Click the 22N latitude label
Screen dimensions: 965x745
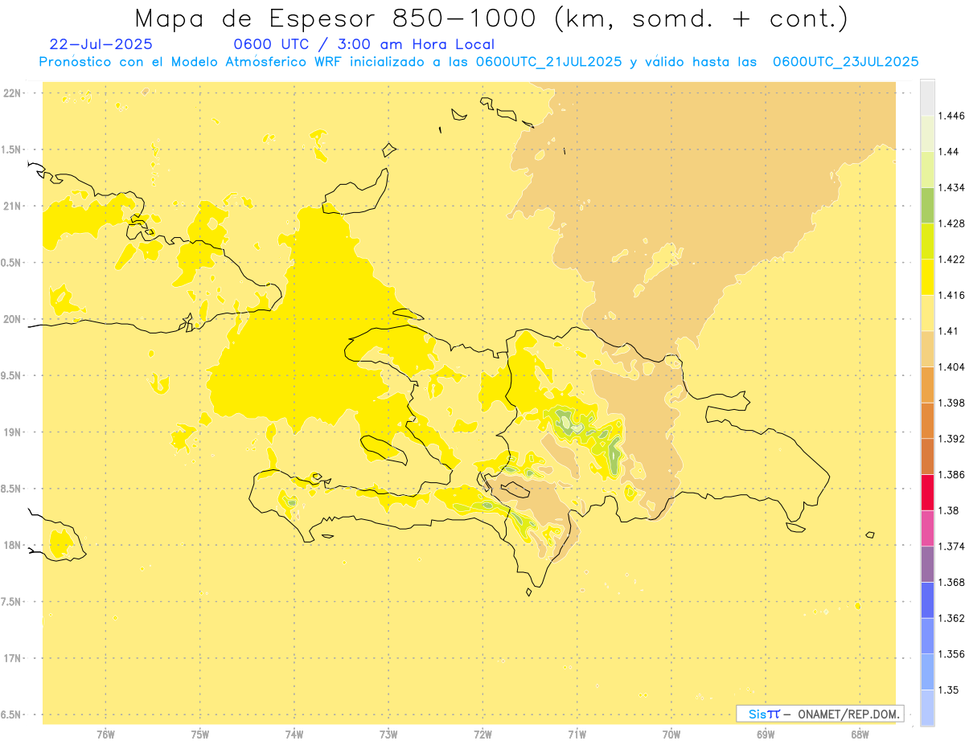(13, 93)
